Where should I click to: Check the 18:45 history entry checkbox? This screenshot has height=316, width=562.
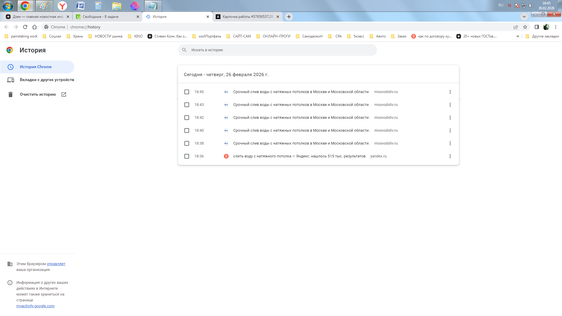[187, 92]
